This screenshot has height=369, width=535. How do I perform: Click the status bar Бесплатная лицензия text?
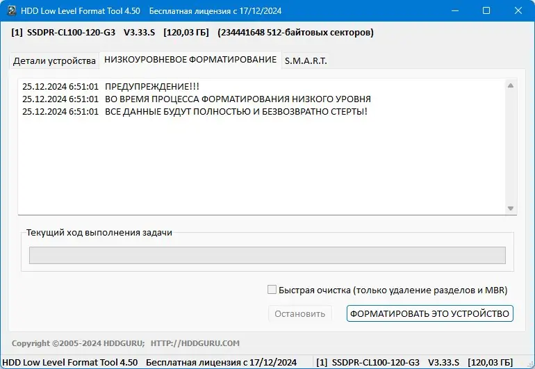pos(221,362)
